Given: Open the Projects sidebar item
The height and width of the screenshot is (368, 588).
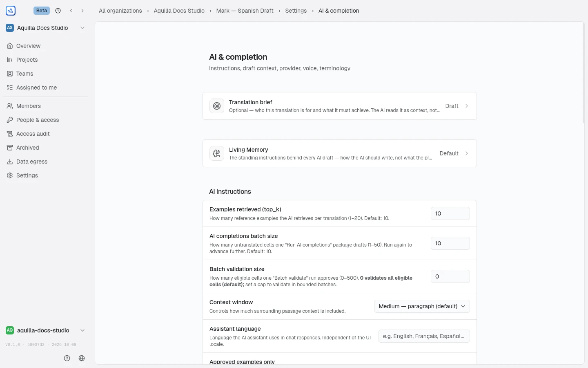Looking at the screenshot, I should [46, 60].
